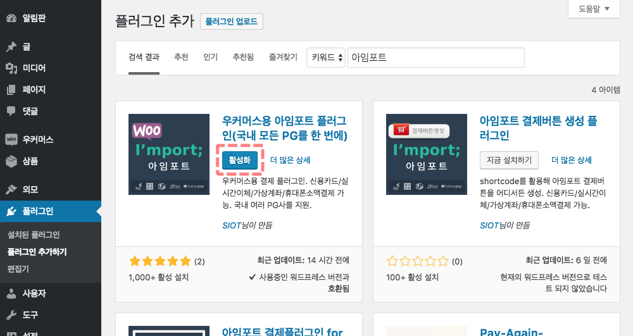Click the 글 pushpin icon in sidebar
Viewport: 633px width, 336px height.
coord(11,47)
